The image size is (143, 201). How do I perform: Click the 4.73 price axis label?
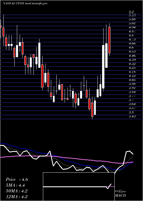(x=132, y=39)
